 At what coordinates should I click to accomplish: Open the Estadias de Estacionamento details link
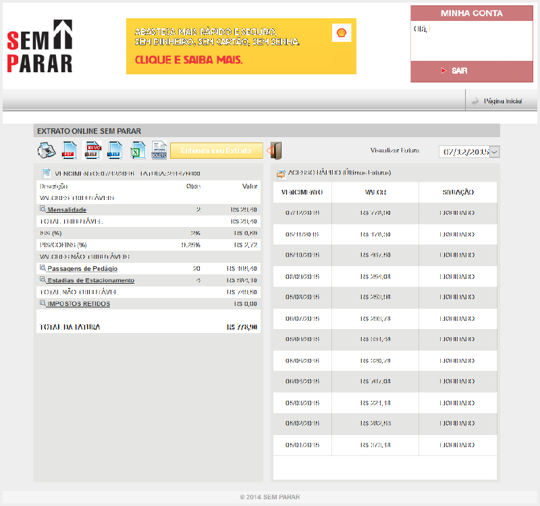point(91,280)
